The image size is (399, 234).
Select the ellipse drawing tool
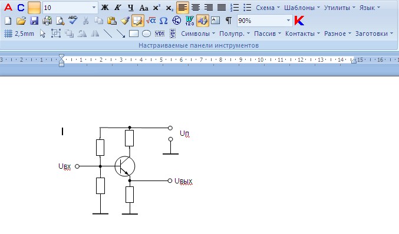(x=146, y=34)
